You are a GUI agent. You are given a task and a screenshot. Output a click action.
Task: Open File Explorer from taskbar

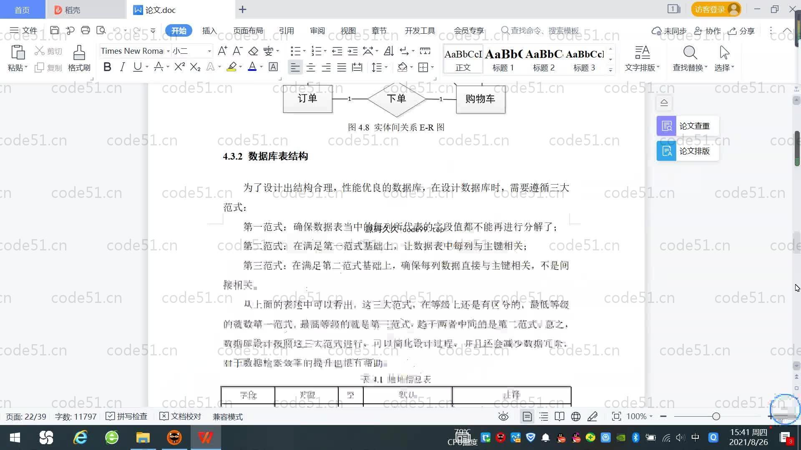[x=143, y=437]
